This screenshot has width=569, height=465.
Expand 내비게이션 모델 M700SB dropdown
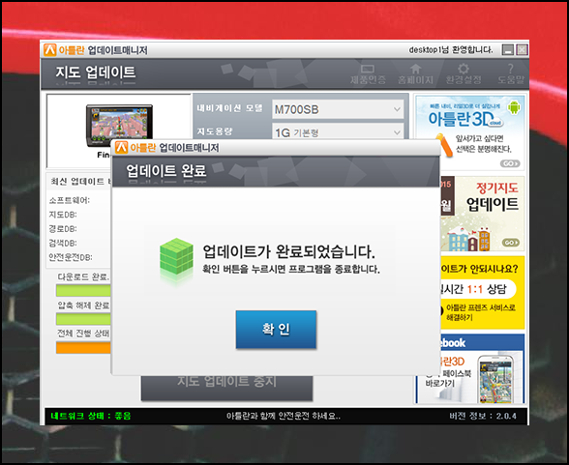tap(338, 109)
